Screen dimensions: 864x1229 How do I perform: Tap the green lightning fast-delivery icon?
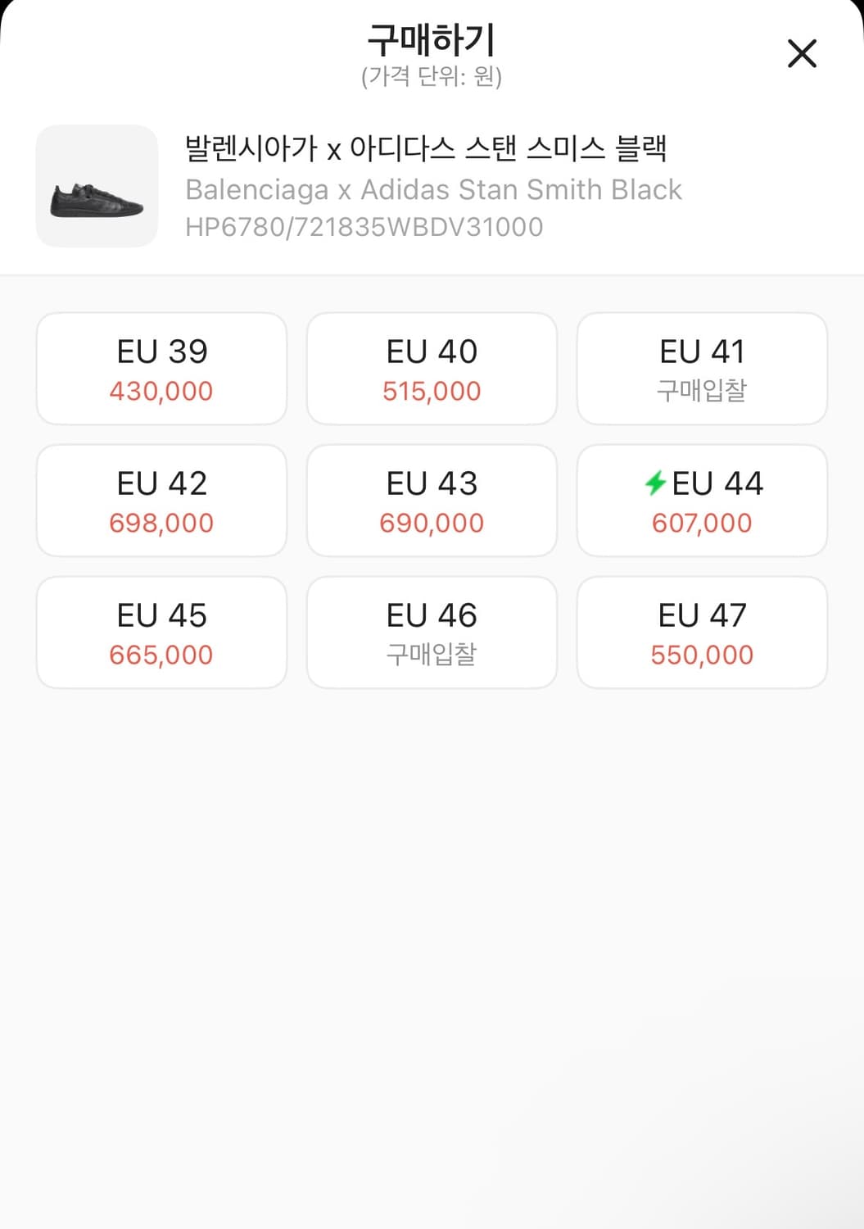pyautogui.click(x=656, y=483)
